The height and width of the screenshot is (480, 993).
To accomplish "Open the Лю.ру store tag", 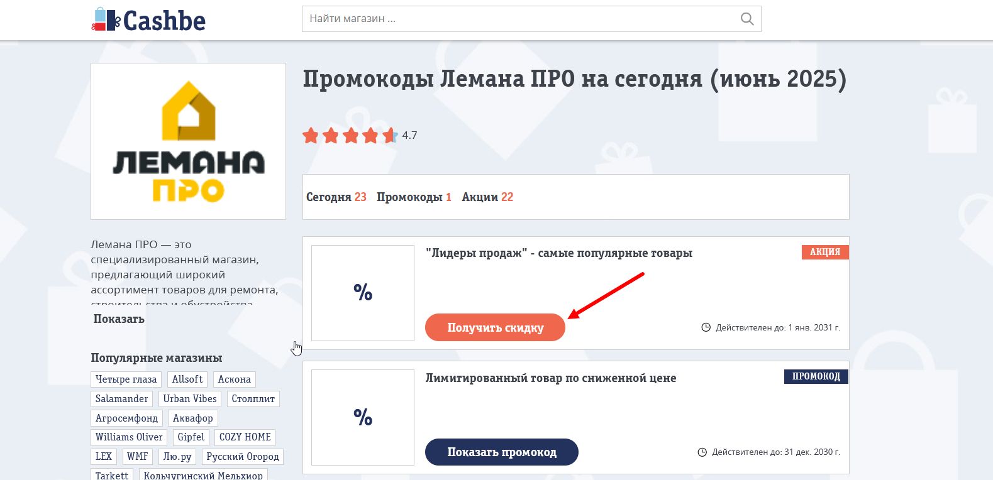I will 177,457.
